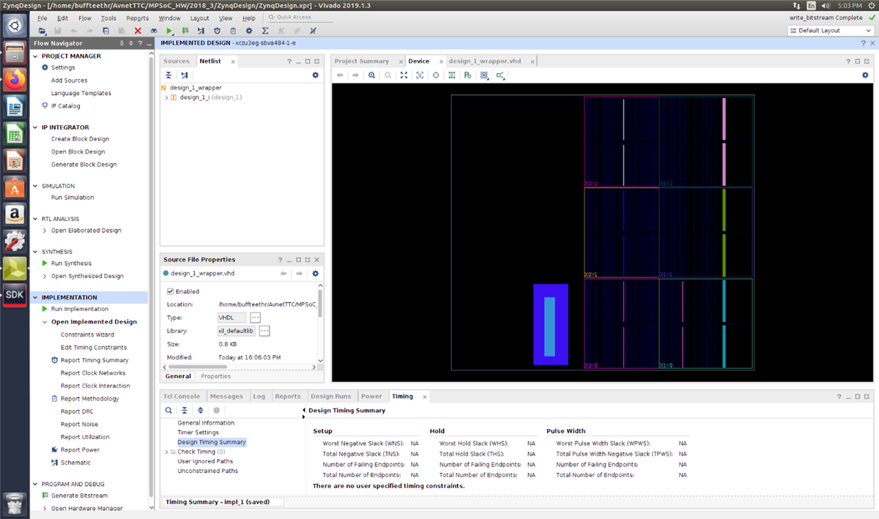Open SDK from the Ubuntu launcher
The width and height of the screenshot is (879, 519).
pyautogui.click(x=15, y=294)
